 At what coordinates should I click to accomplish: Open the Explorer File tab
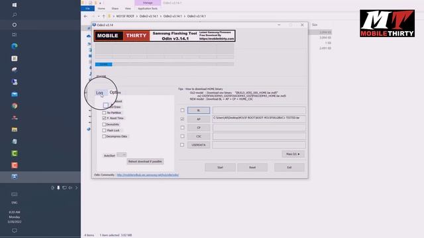coord(87,9)
